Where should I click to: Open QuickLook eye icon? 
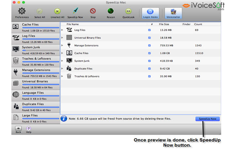[x=129, y=11]
